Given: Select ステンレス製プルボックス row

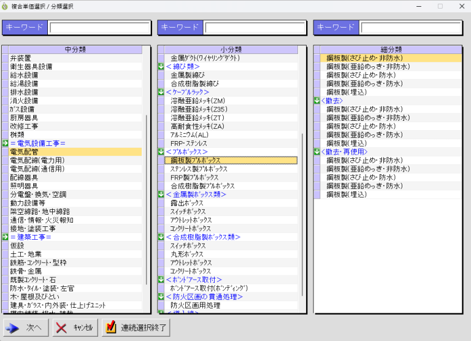Looking at the screenshot, I should pyautogui.click(x=231, y=169).
